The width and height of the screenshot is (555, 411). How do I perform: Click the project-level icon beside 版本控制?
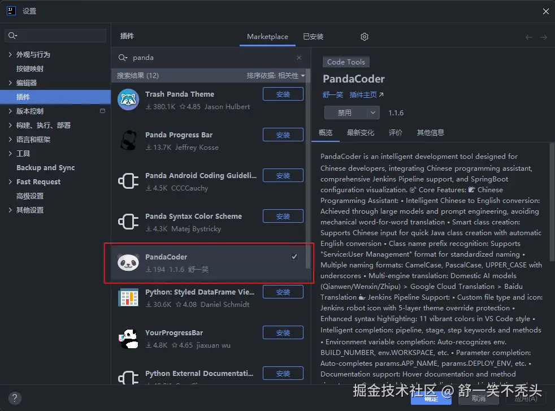click(x=103, y=111)
